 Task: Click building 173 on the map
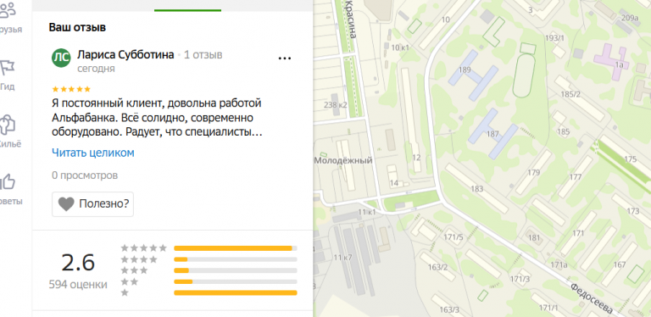633,212
